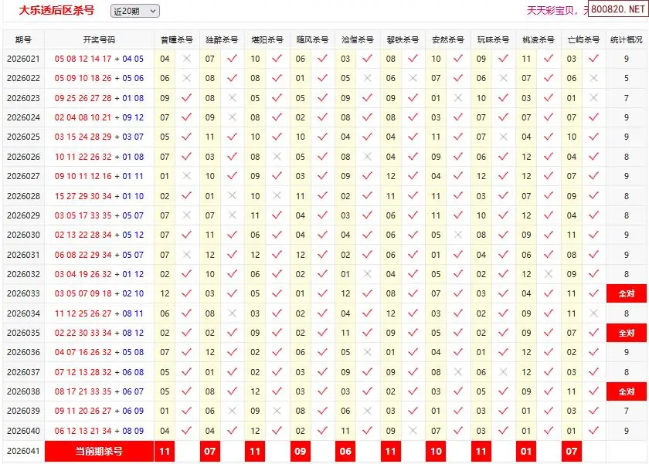Click the 大乐透后区杀号 page title
Viewport: 649px width, 464px height.
coord(56,11)
